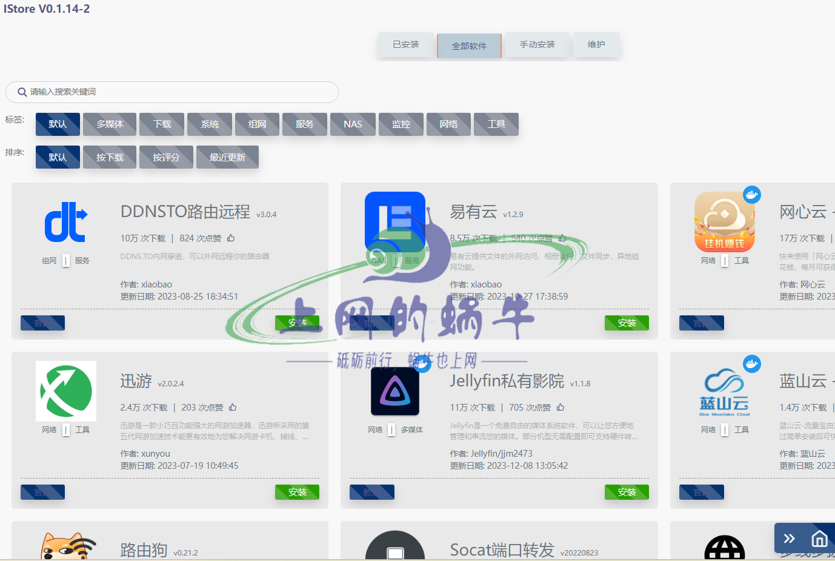Filter by 服务 tag
The image size is (835, 561).
pos(305,124)
